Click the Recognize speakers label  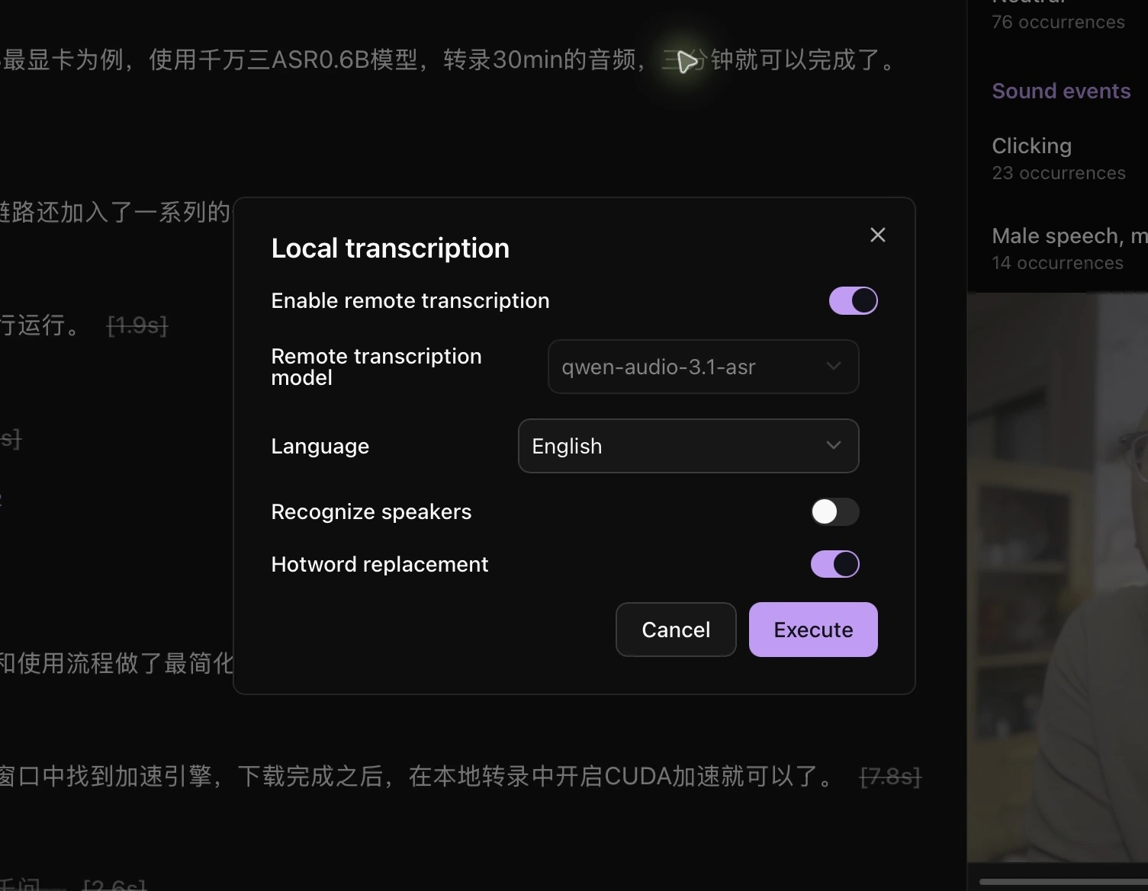[371, 511]
